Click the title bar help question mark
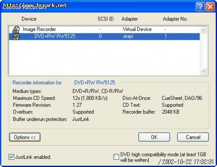 tap(200, 7)
